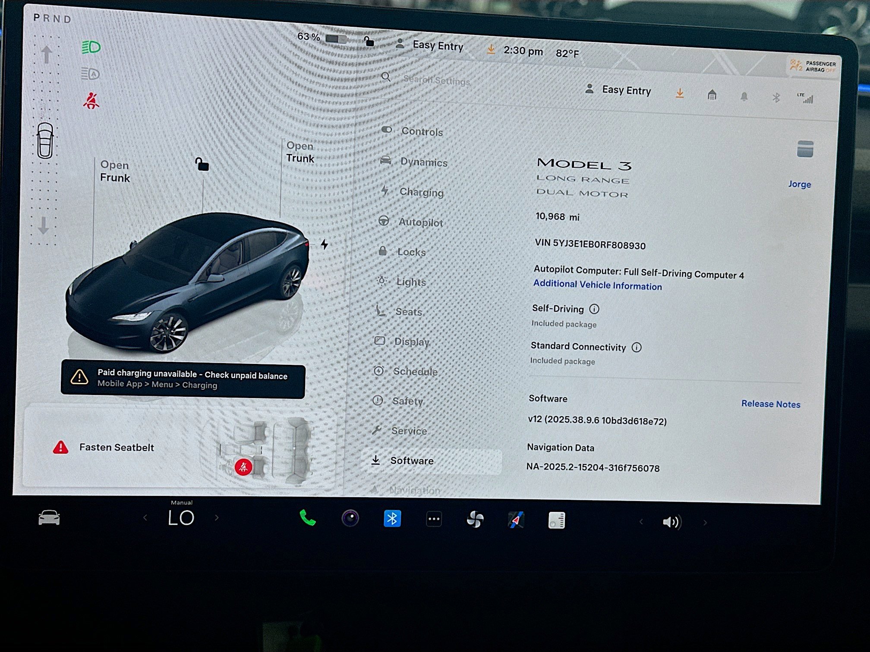The width and height of the screenshot is (870, 652).
Task: Open the Schedule settings
Action: [x=405, y=371]
